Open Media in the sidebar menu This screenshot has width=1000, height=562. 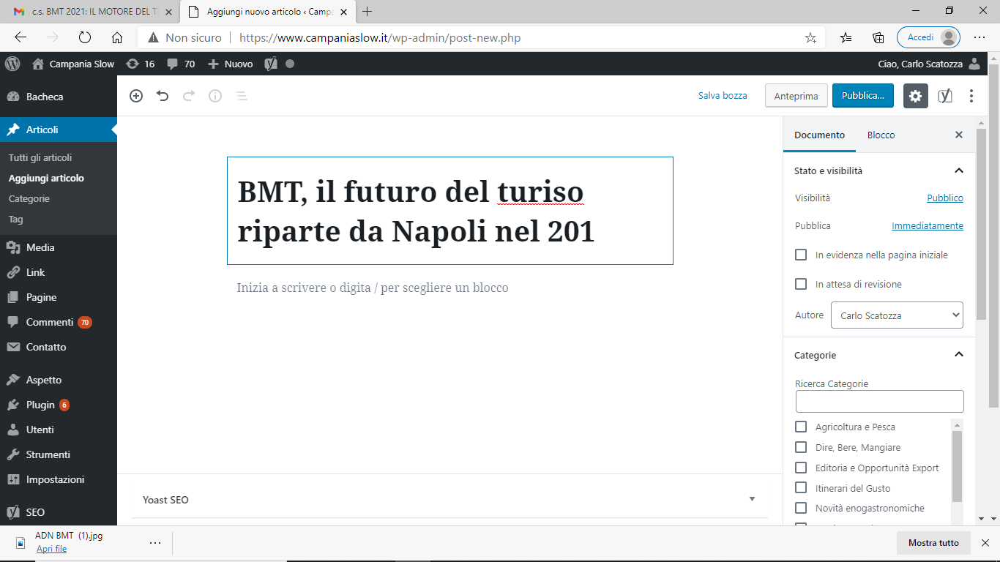(x=40, y=247)
